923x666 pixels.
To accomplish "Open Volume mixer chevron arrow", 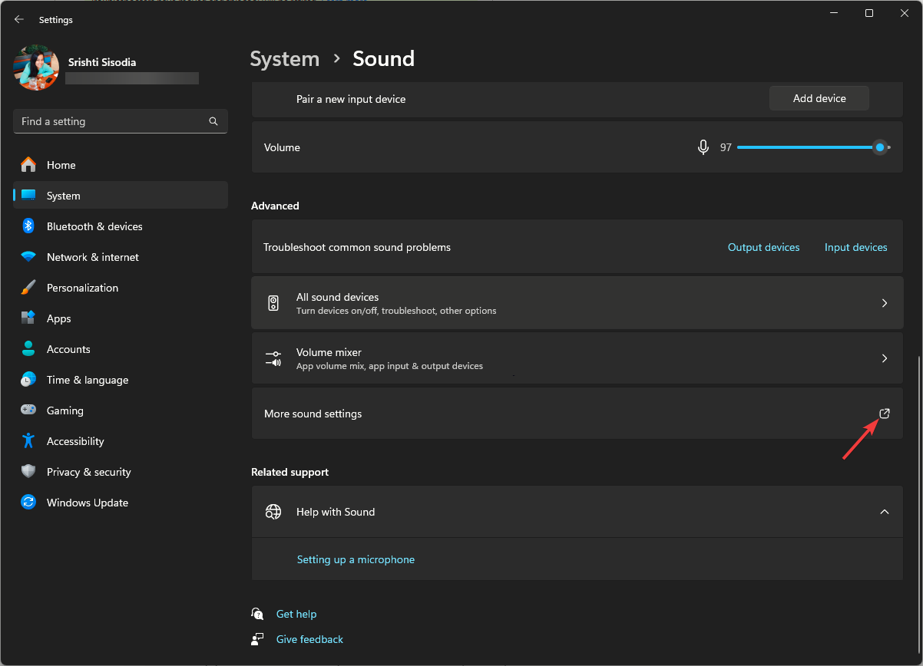I will [x=885, y=358].
